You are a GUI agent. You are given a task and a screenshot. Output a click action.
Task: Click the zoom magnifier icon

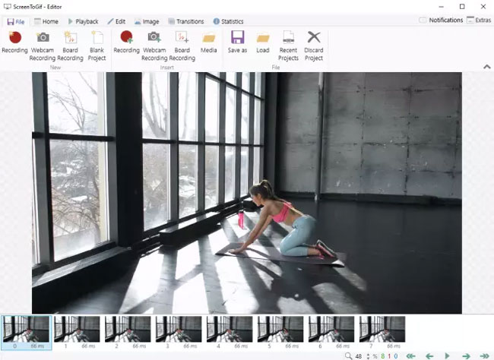tap(348, 356)
